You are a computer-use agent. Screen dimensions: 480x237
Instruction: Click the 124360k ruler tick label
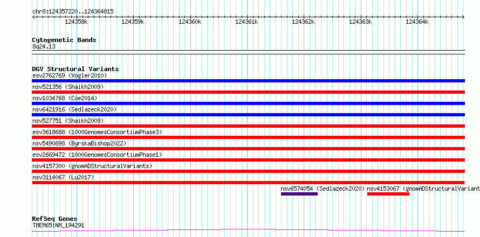(x=190, y=22)
